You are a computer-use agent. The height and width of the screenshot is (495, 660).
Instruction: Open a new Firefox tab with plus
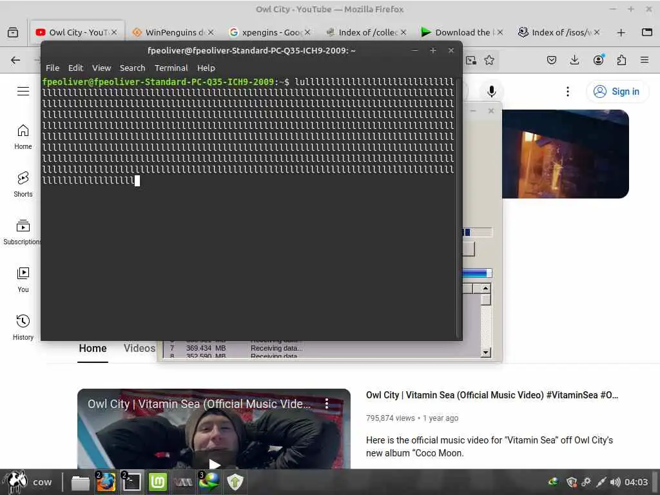click(x=621, y=32)
